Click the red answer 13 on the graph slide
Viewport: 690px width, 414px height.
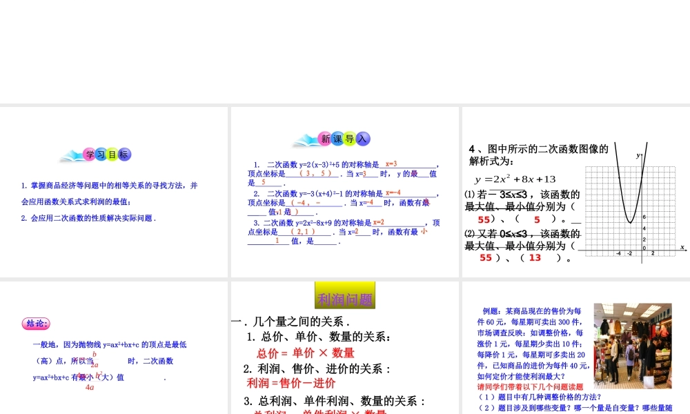(535, 258)
